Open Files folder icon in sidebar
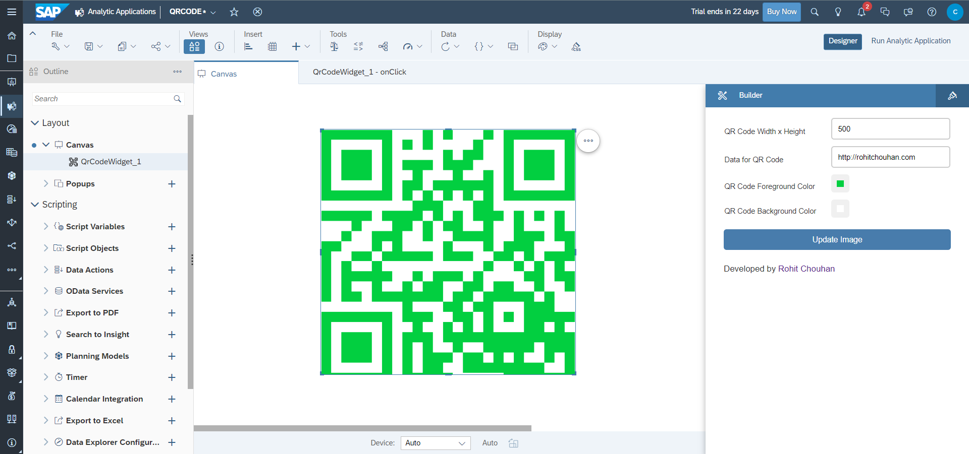Viewport: 969px width, 454px height. [x=12, y=58]
